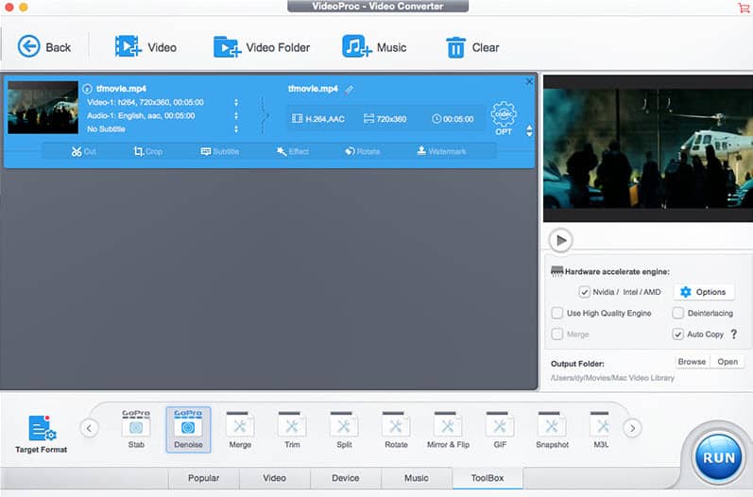Open codec OPT gear settings
753x497 pixels.
point(504,118)
